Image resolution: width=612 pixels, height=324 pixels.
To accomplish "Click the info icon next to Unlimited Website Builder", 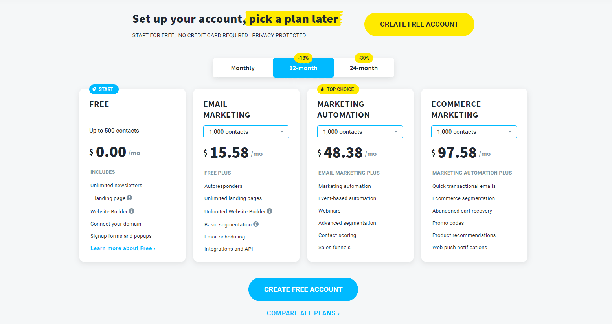I will pos(270,211).
